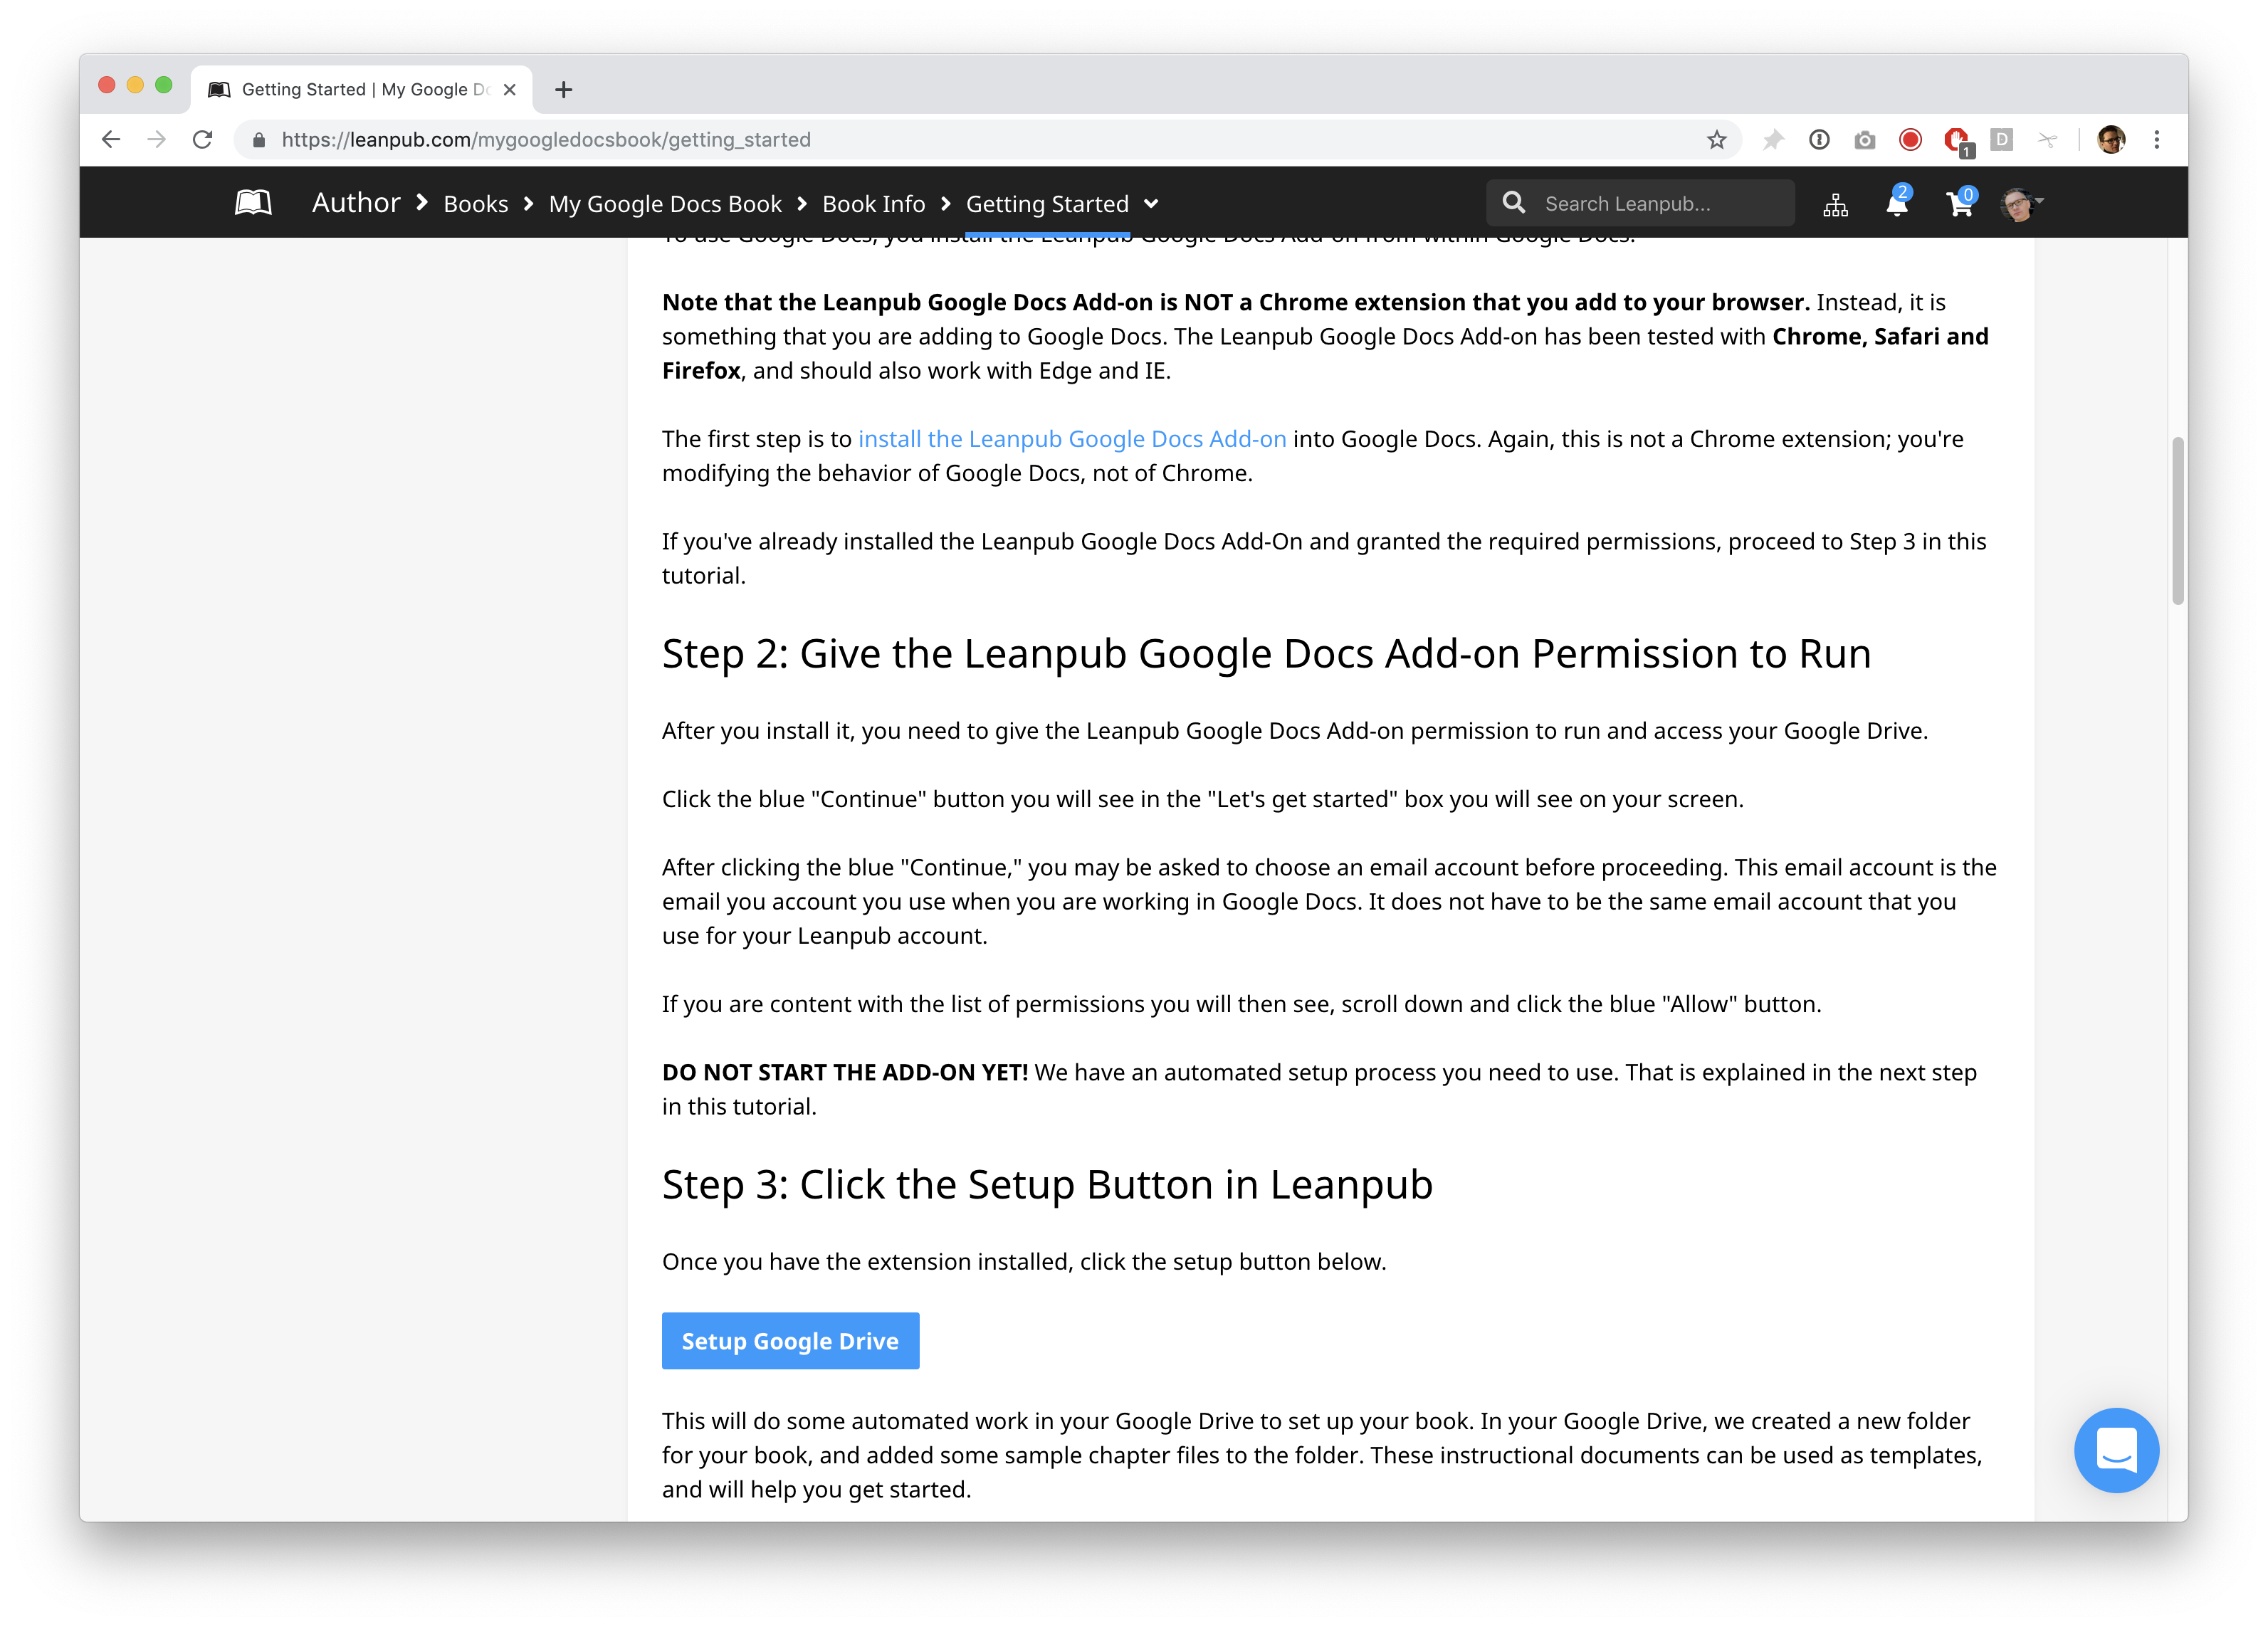2268x1627 pixels.
Task: Click the Step 3 heading text
Action: click(1047, 1184)
